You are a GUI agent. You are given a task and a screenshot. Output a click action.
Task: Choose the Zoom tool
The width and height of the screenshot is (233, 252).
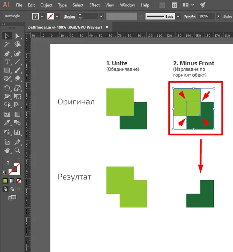click(x=17, y=150)
